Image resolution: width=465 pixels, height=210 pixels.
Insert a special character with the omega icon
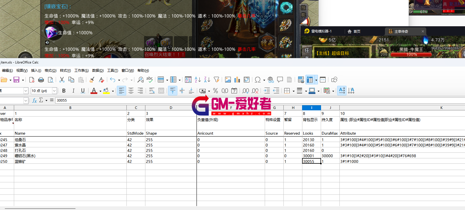pyautogui.click(x=258, y=80)
